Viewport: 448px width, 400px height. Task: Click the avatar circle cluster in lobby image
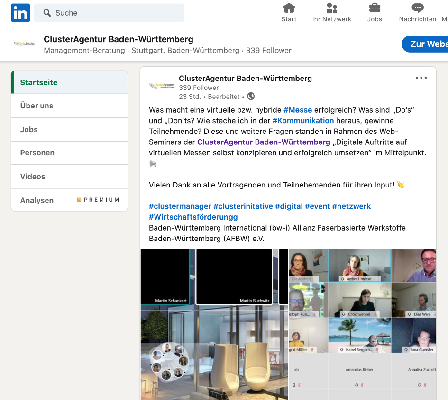click(170, 362)
